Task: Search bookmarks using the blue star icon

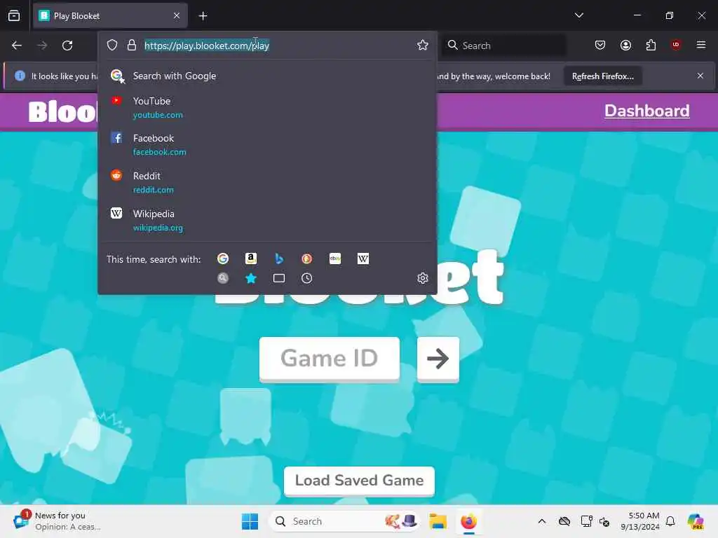Action: point(251,278)
